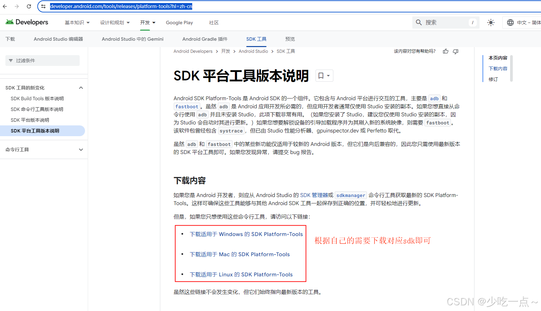Switch to the 下载 tab

pyautogui.click(x=10, y=39)
